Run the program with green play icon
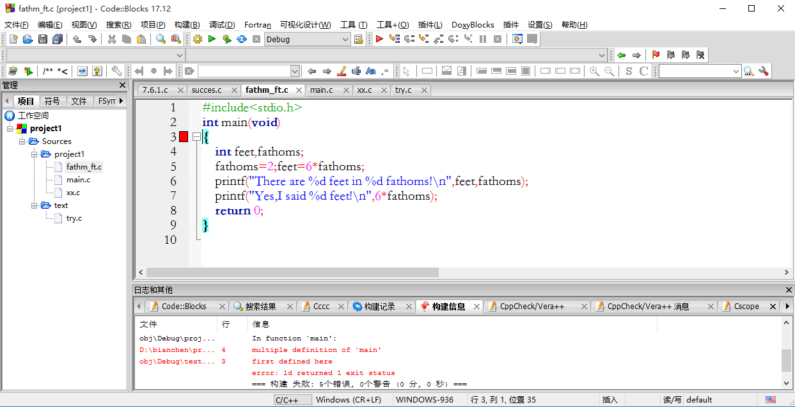This screenshot has height=407, width=795. click(212, 40)
